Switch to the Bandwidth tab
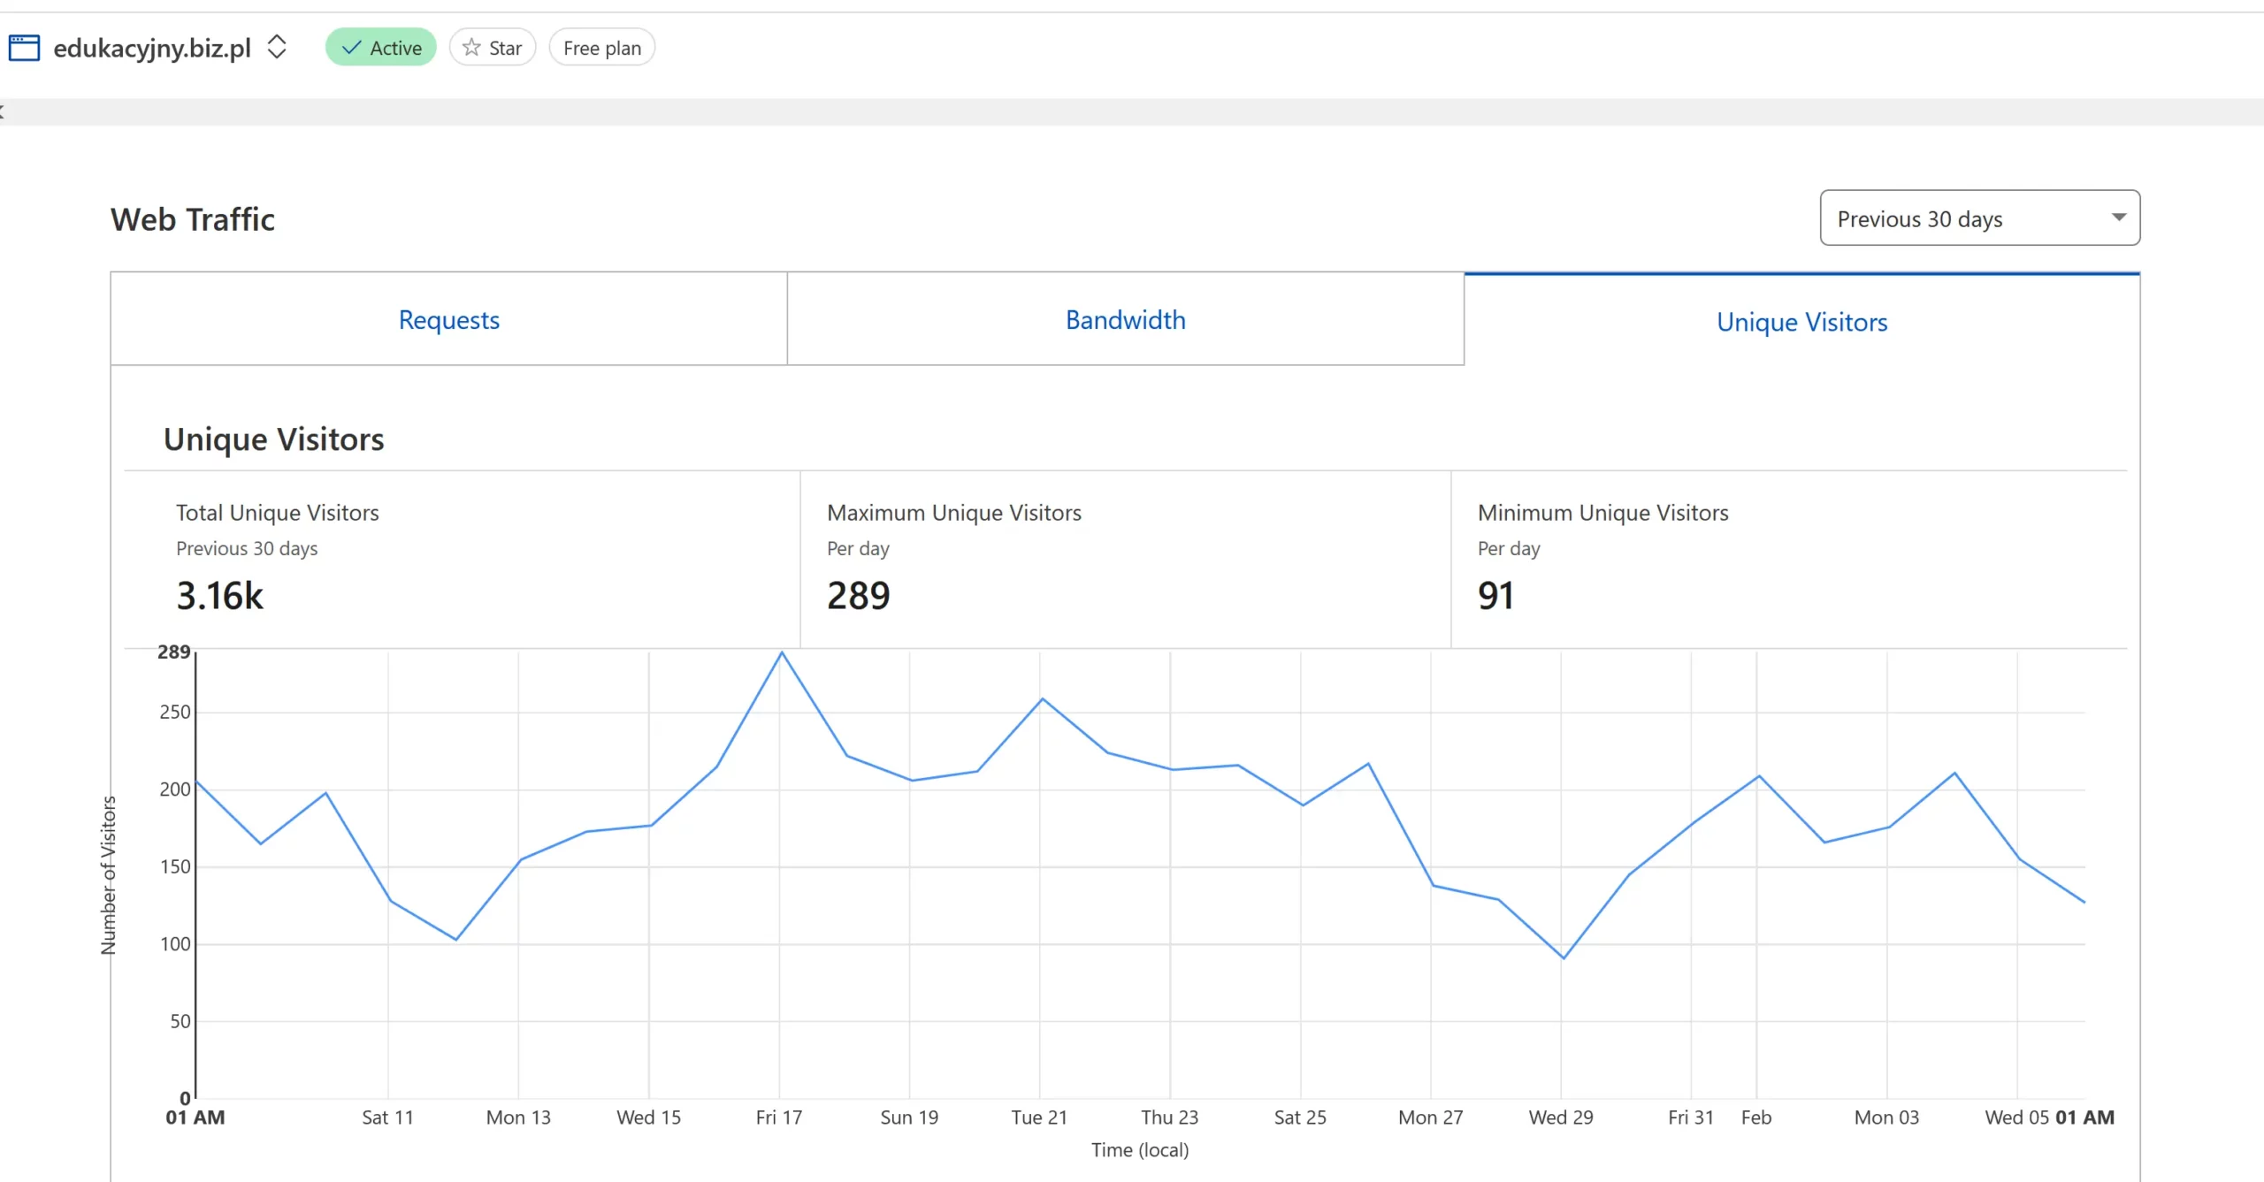Screen dimensions: 2264x1182 point(1125,320)
